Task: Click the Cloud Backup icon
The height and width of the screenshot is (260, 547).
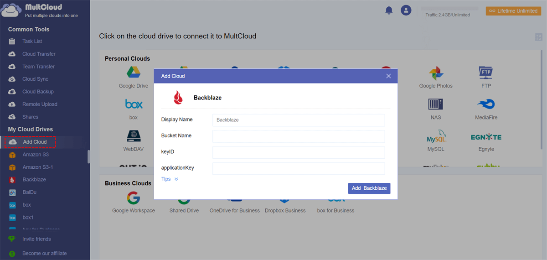Action: tap(12, 92)
